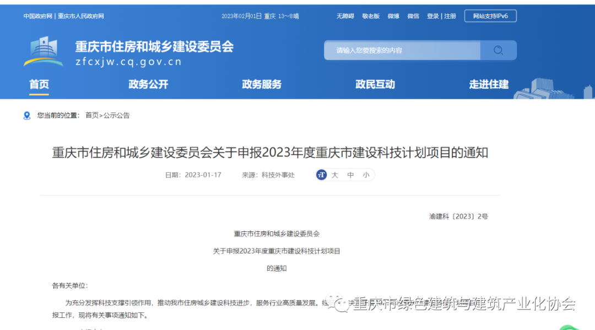Open the 政务公开 menu
The image size is (595, 330).
pos(148,84)
